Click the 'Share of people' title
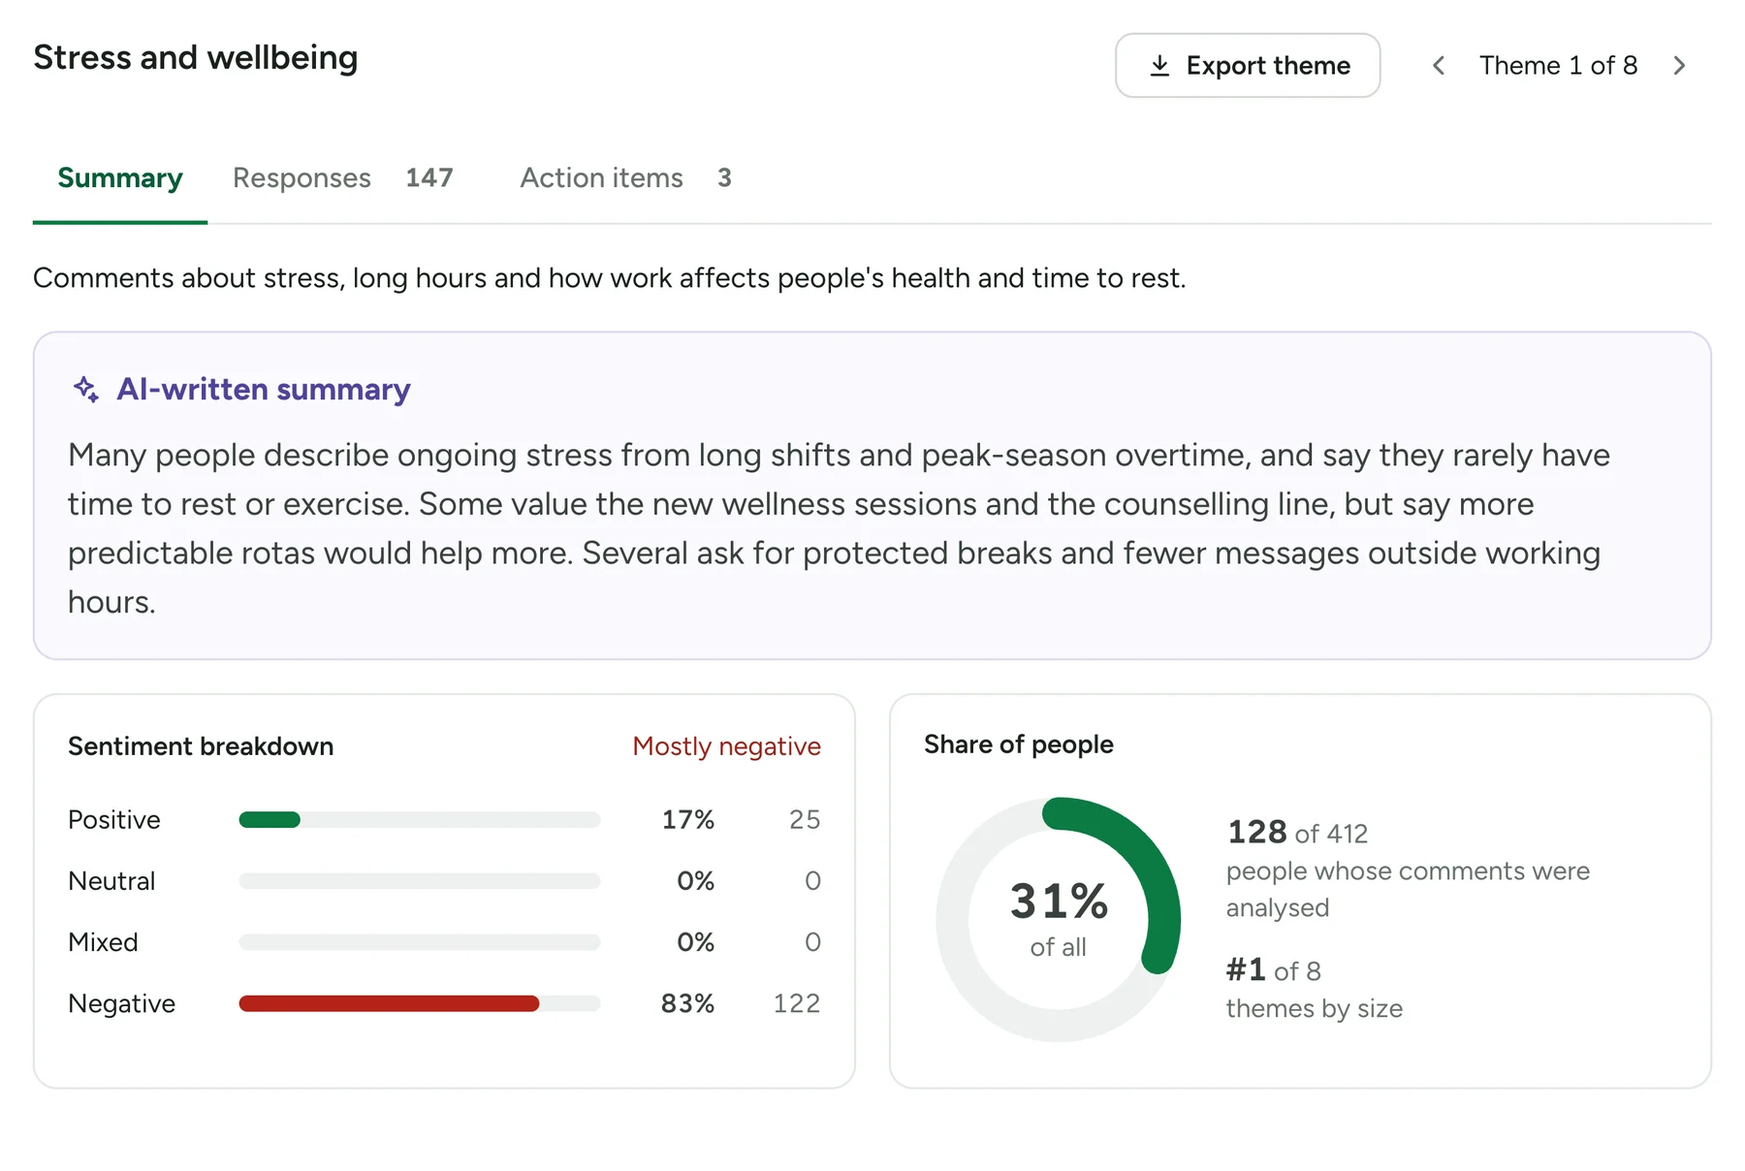The height and width of the screenshot is (1171, 1745). (1019, 744)
